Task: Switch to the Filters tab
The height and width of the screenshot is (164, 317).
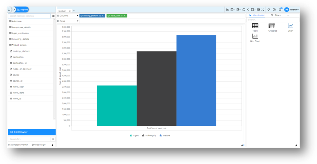Action: point(276,15)
